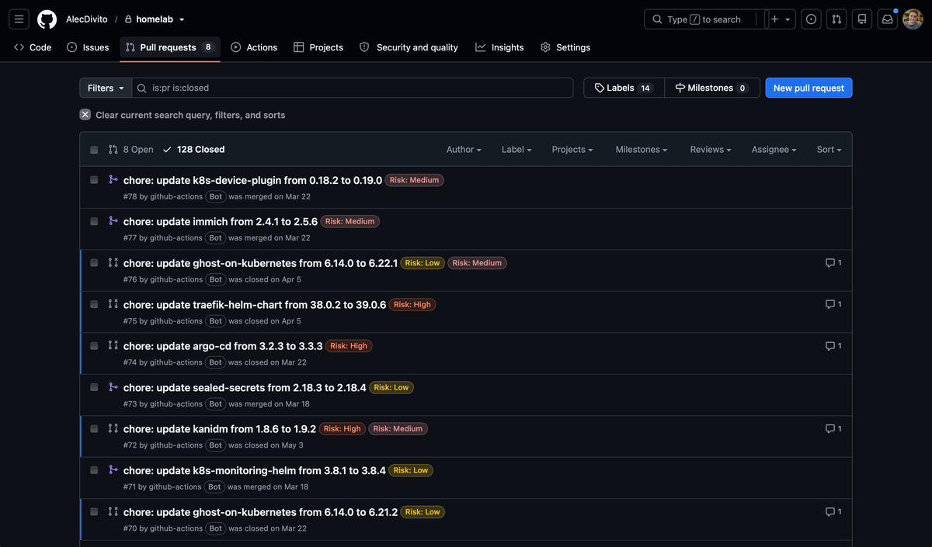Screen dimensions: 932x547
Task: Switch to the Issues tab
Action: (x=88, y=47)
